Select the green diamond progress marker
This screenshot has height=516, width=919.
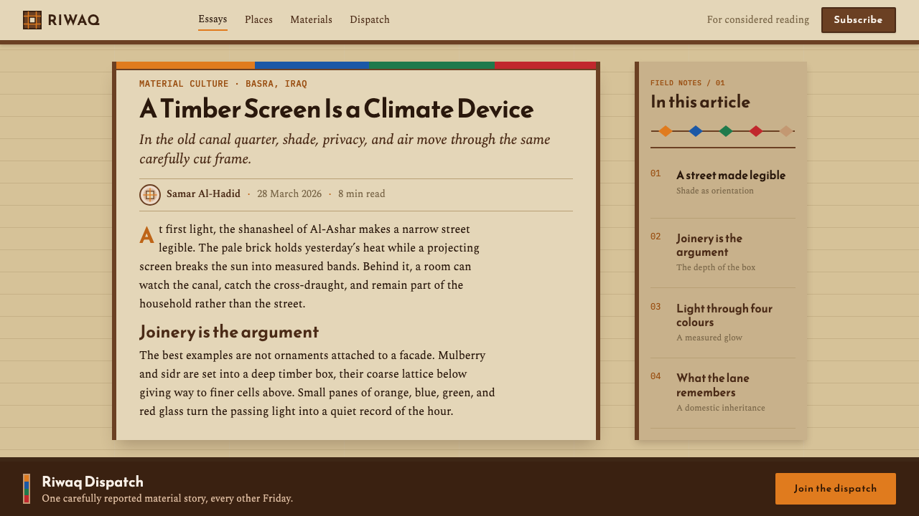726,131
